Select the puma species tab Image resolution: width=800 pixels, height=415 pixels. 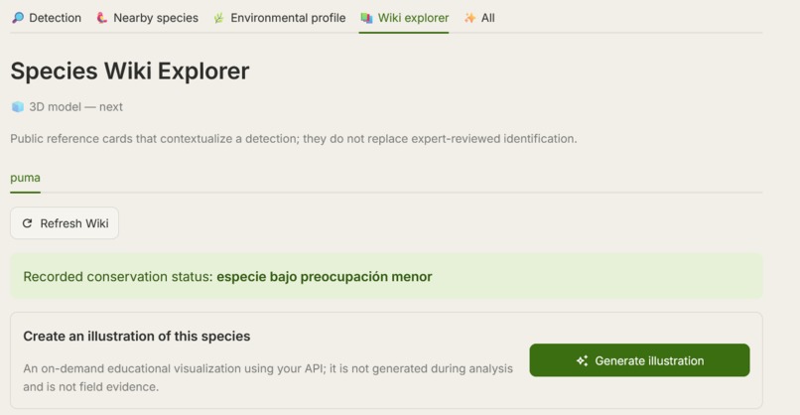click(25, 178)
